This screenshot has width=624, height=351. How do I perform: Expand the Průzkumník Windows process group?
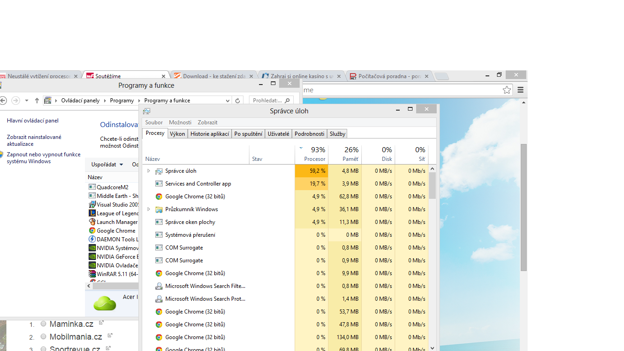tap(148, 209)
